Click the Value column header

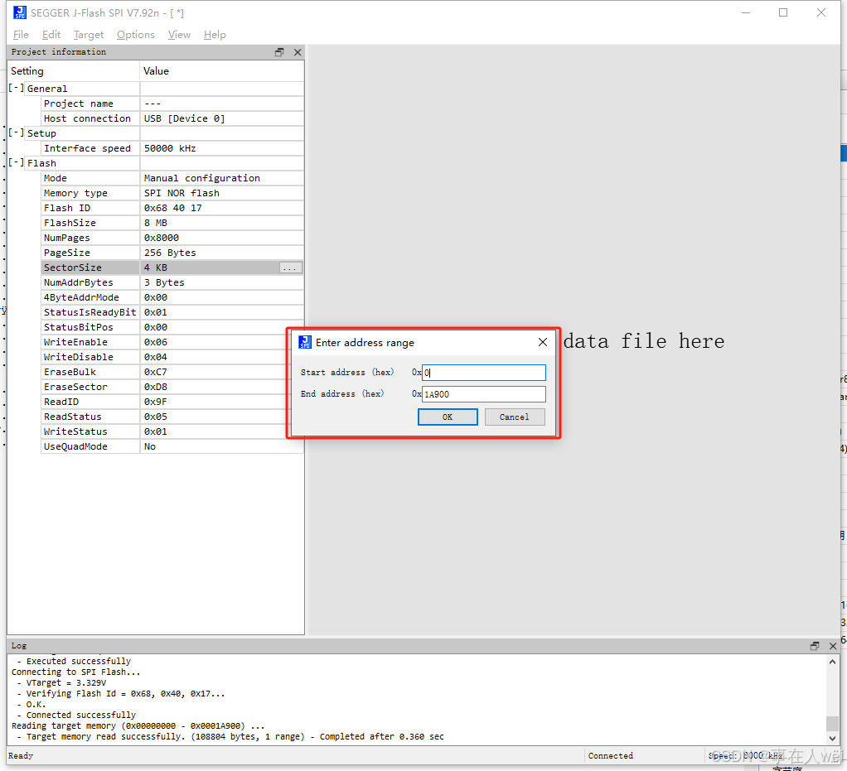[221, 71]
